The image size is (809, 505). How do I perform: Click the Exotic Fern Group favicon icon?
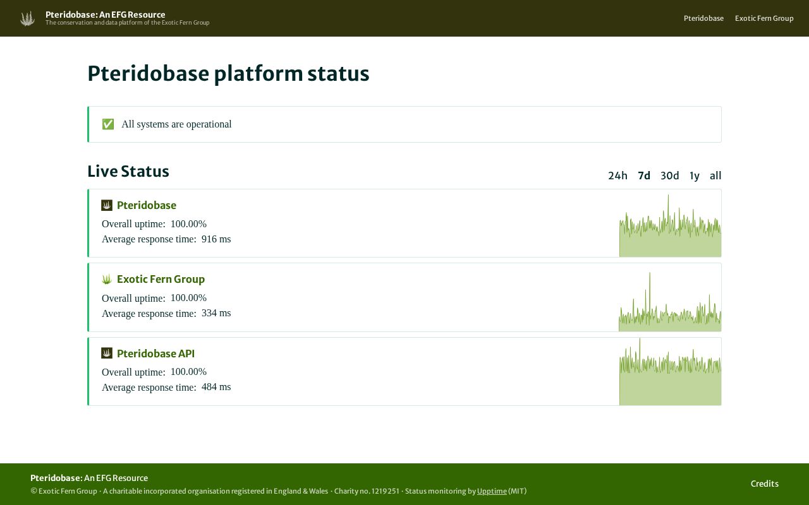(x=107, y=279)
